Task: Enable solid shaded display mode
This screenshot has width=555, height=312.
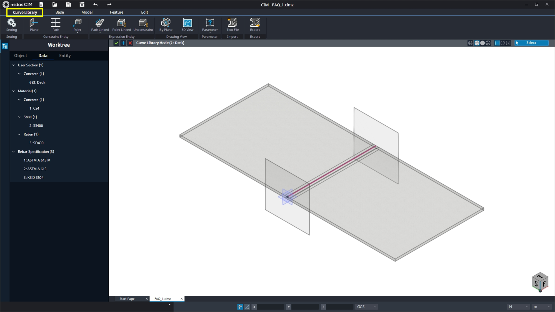Action: tap(482, 43)
